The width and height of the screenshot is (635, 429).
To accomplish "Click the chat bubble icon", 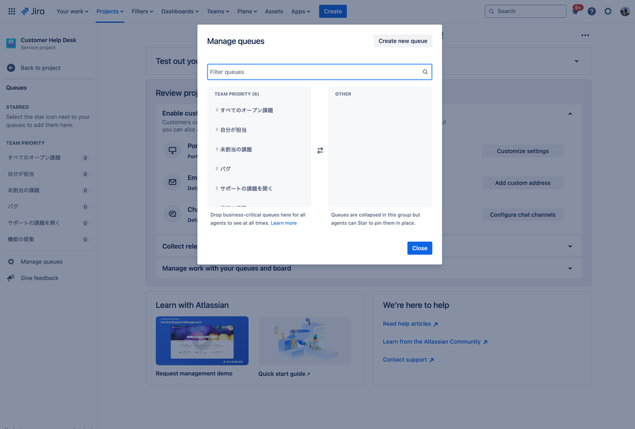I will pyautogui.click(x=172, y=214).
